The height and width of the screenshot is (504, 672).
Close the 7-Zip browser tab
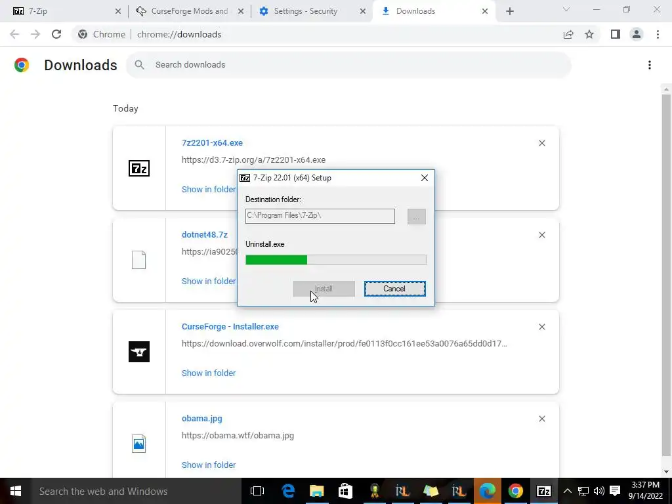point(118,12)
